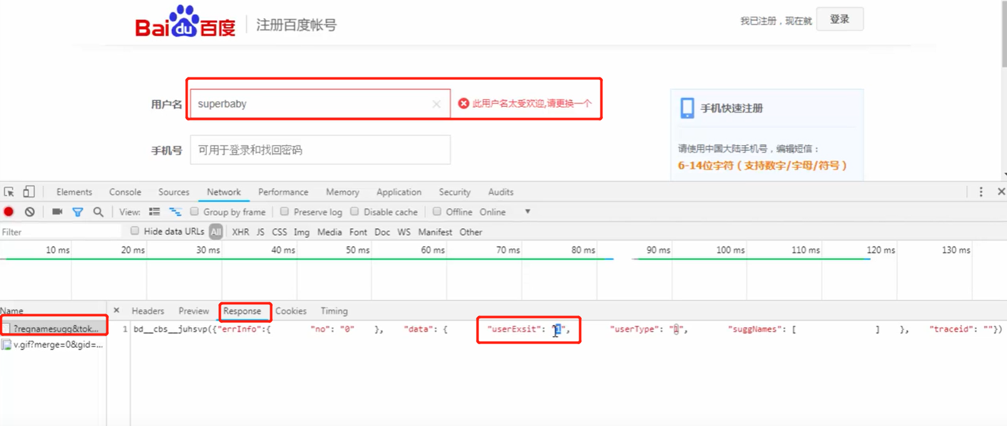Filter requests by WS
Image resolution: width=1007 pixels, height=426 pixels.
pyautogui.click(x=404, y=232)
